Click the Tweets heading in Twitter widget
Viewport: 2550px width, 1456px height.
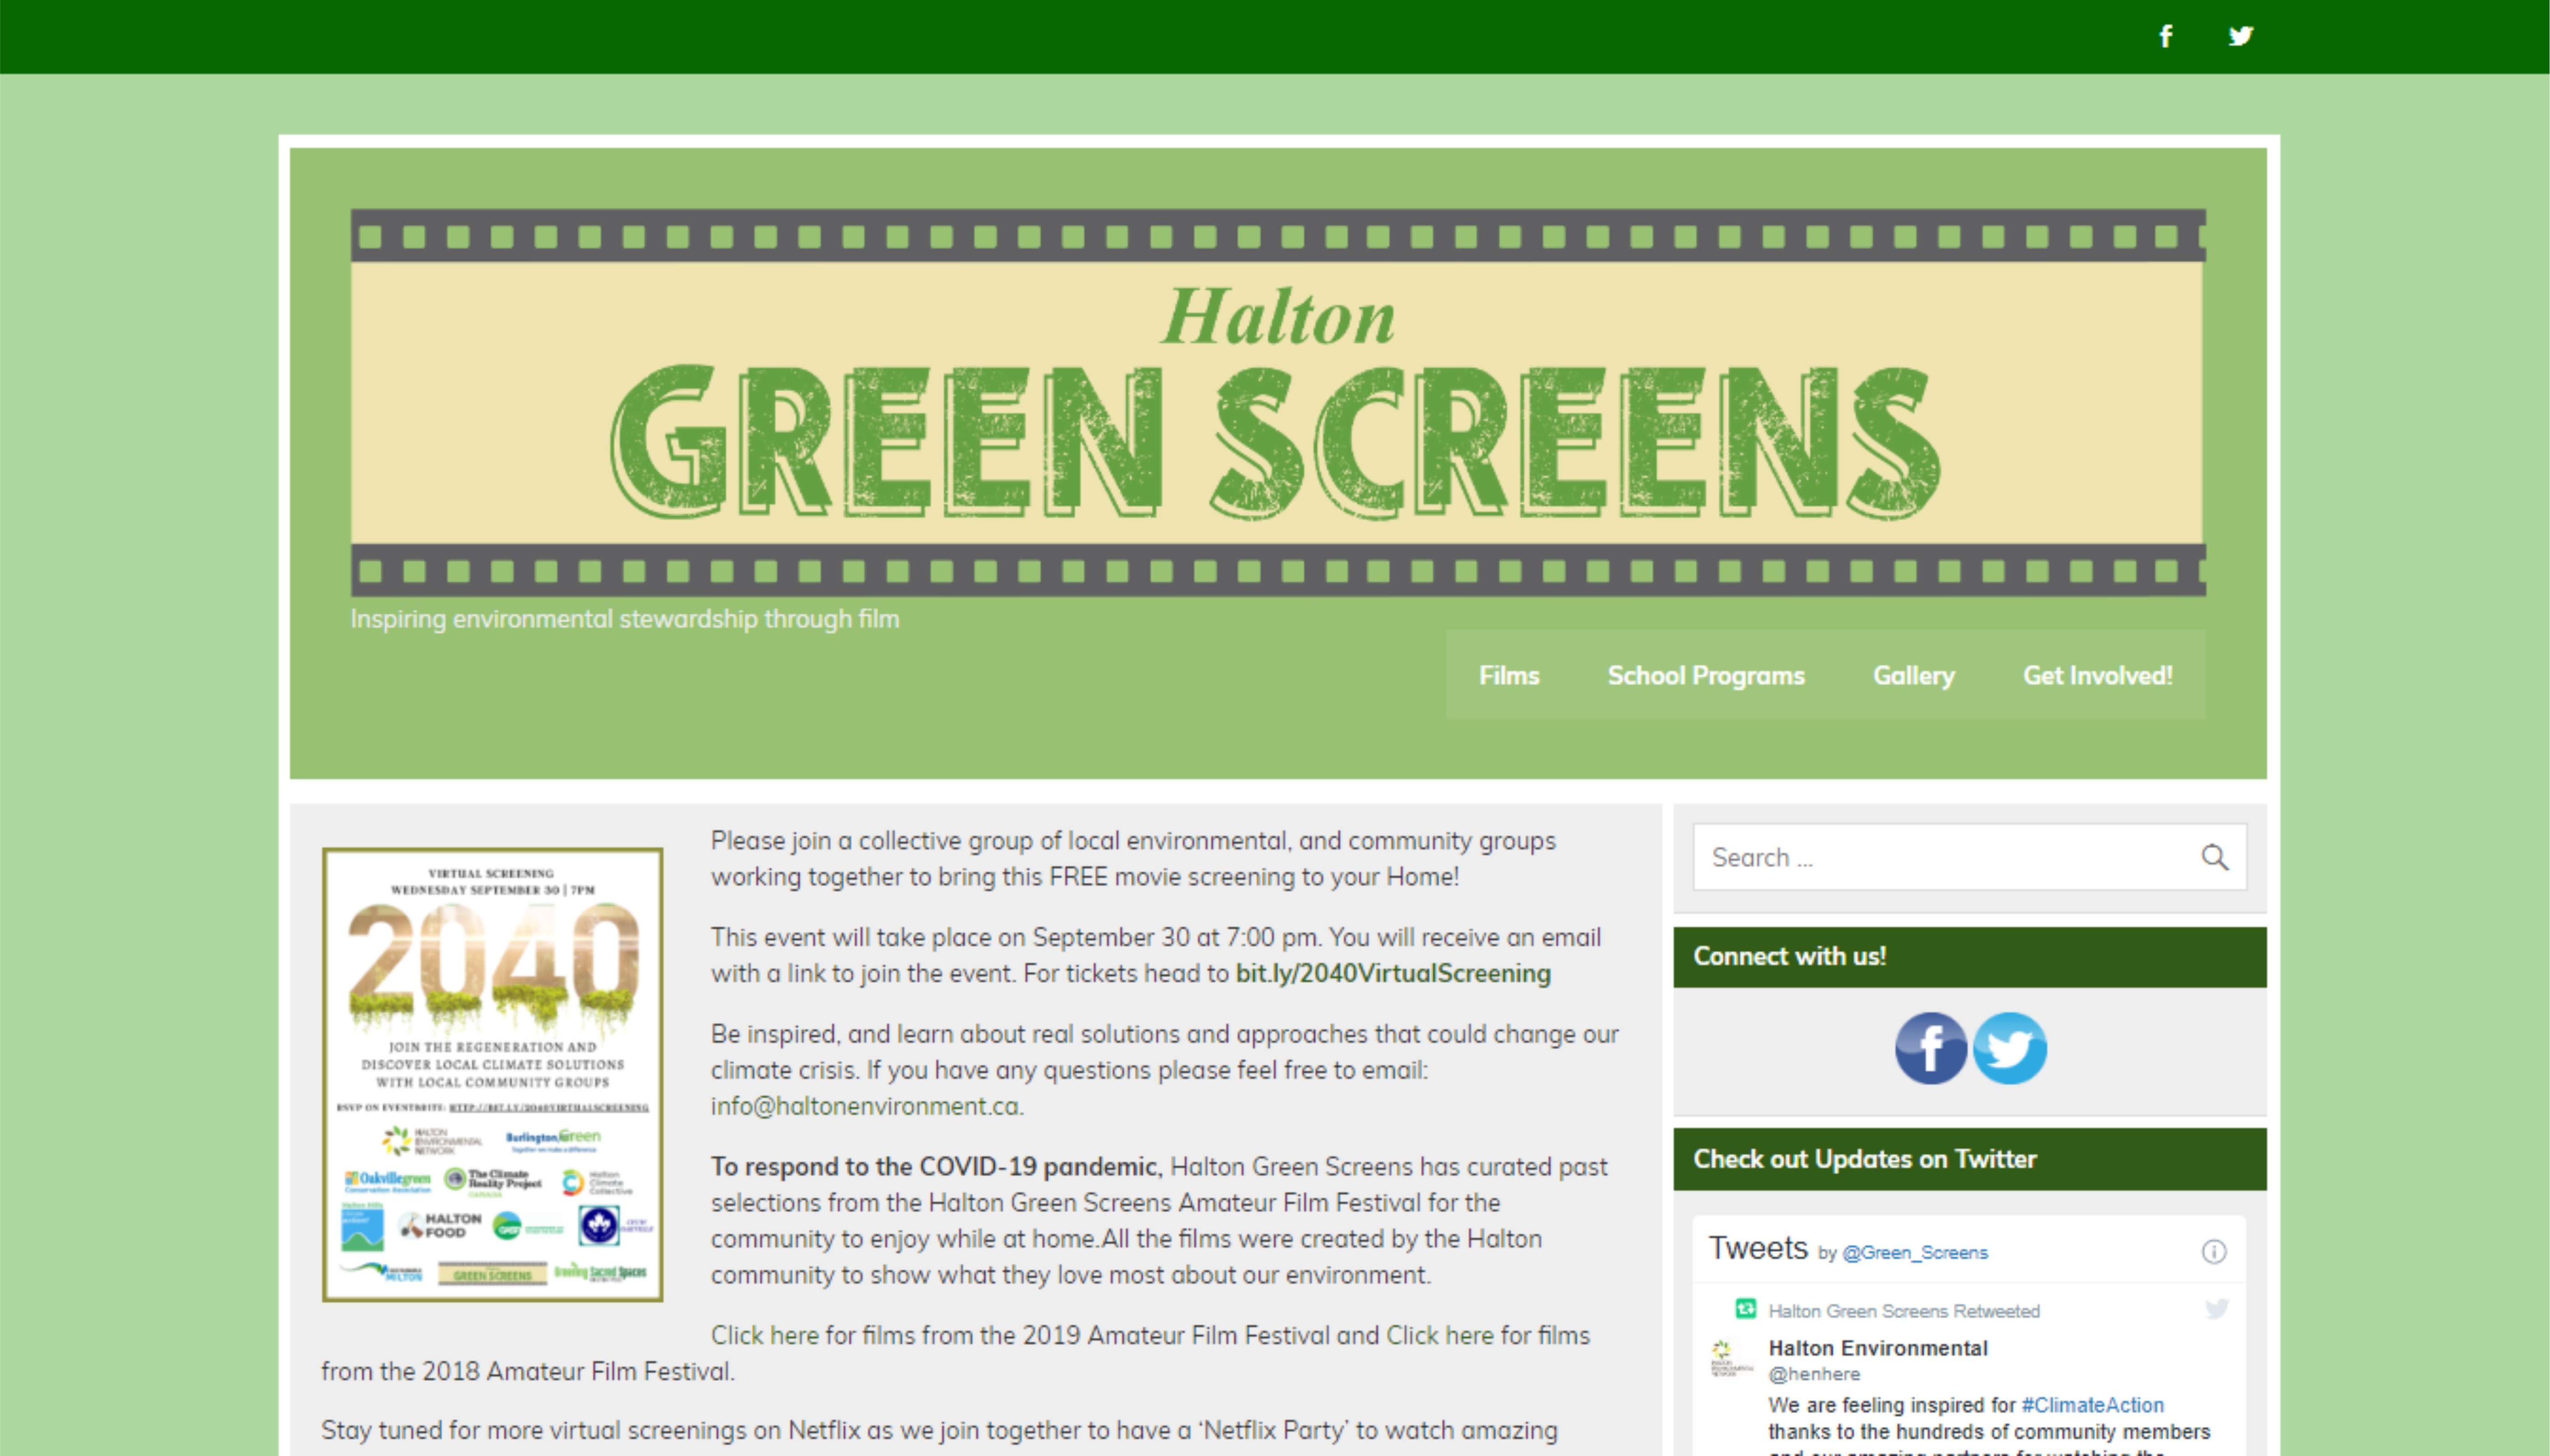coord(1757,1248)
